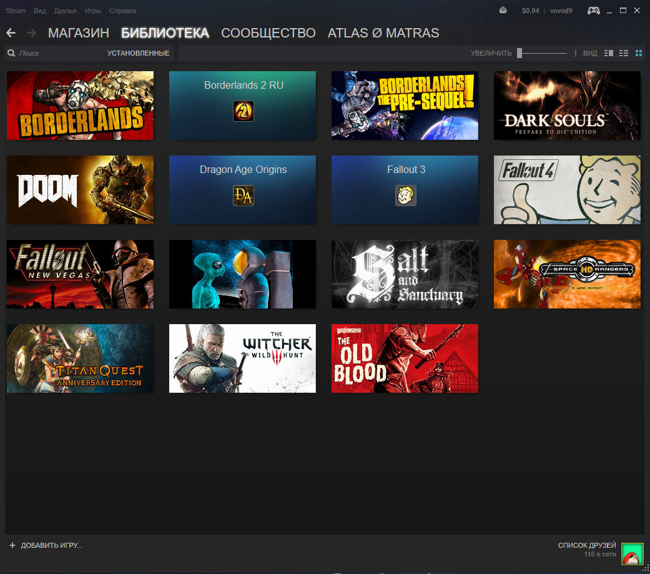Click the '116 в сети' online count text
650x574 pixels.
(x=600, y=555)
